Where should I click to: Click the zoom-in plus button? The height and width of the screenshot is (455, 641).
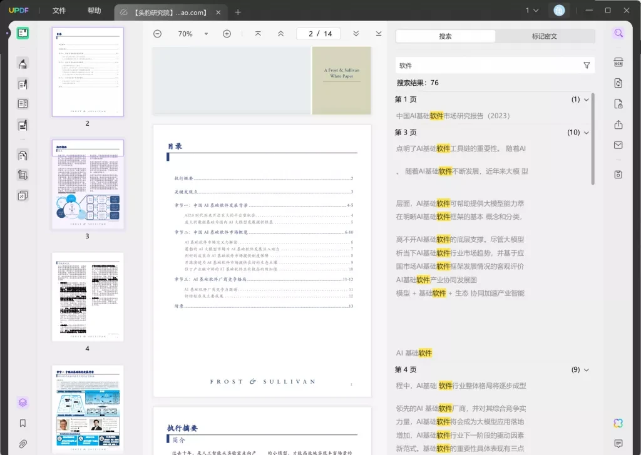(227, 34)
